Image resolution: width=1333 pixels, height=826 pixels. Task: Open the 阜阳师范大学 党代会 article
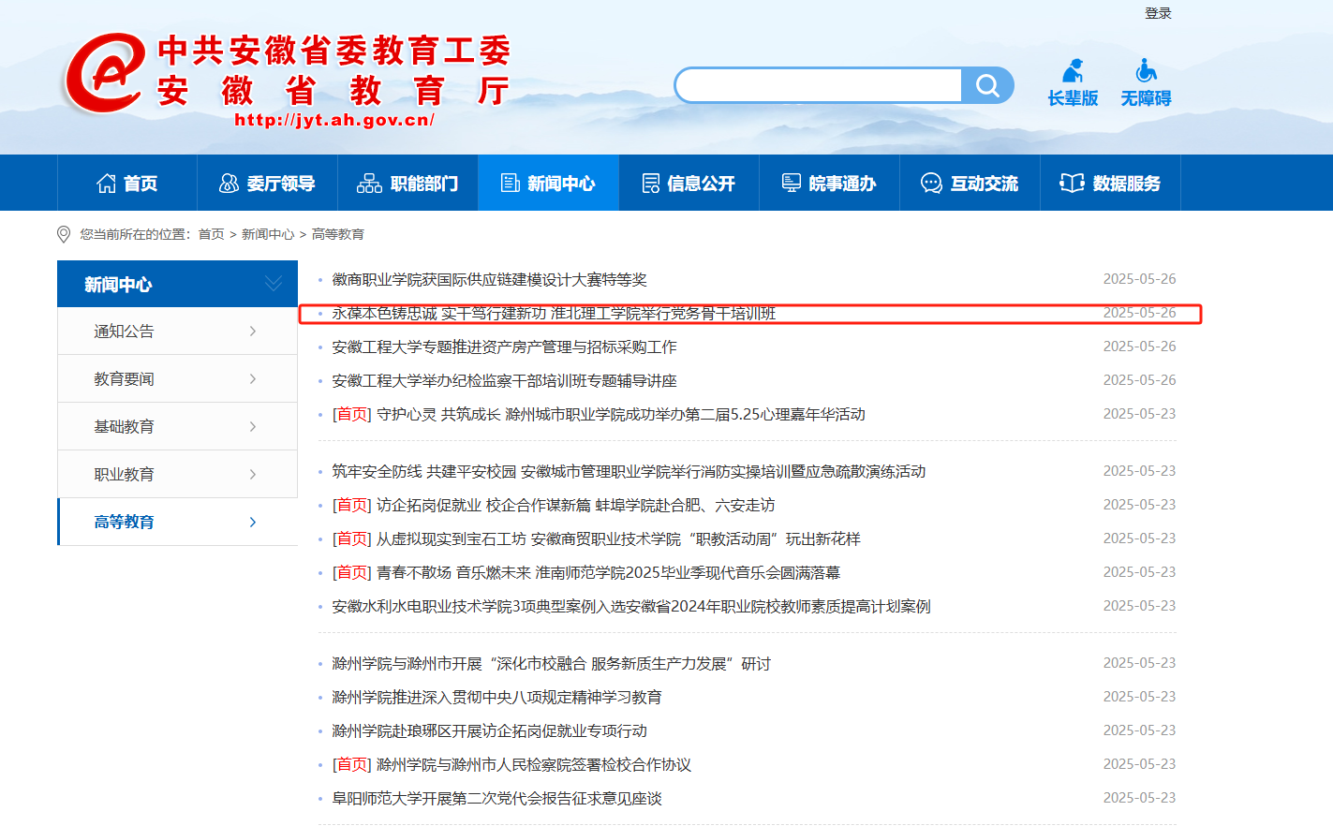click(496, 799)
